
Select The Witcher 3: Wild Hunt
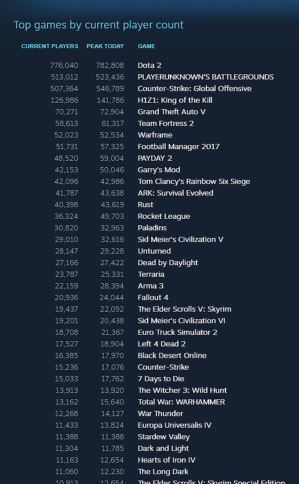(x=182, y=391)
